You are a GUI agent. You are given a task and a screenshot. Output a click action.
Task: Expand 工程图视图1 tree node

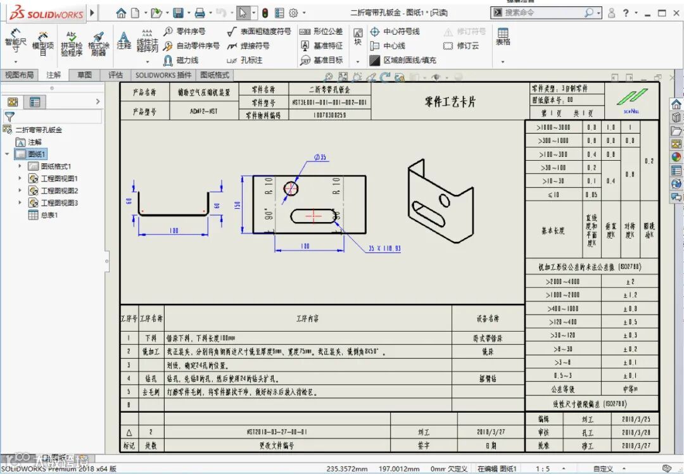pos(20,178)
